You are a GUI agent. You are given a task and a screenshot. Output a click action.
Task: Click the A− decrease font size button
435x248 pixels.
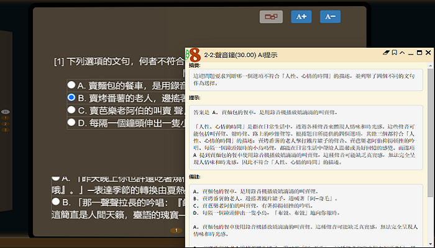(x=330, y=17)
